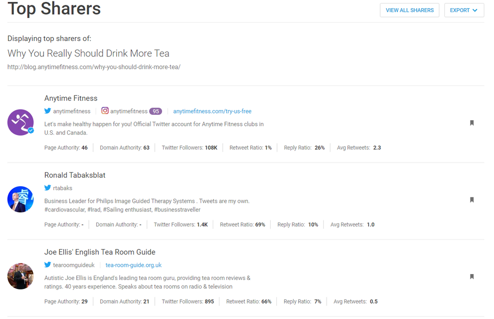Click the purple 95 Instagram score badge
This screenshot has width=494, height=319.
point(155,111)
